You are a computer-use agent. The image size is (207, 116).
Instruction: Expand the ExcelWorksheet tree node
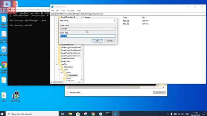[x=57, y=59]
